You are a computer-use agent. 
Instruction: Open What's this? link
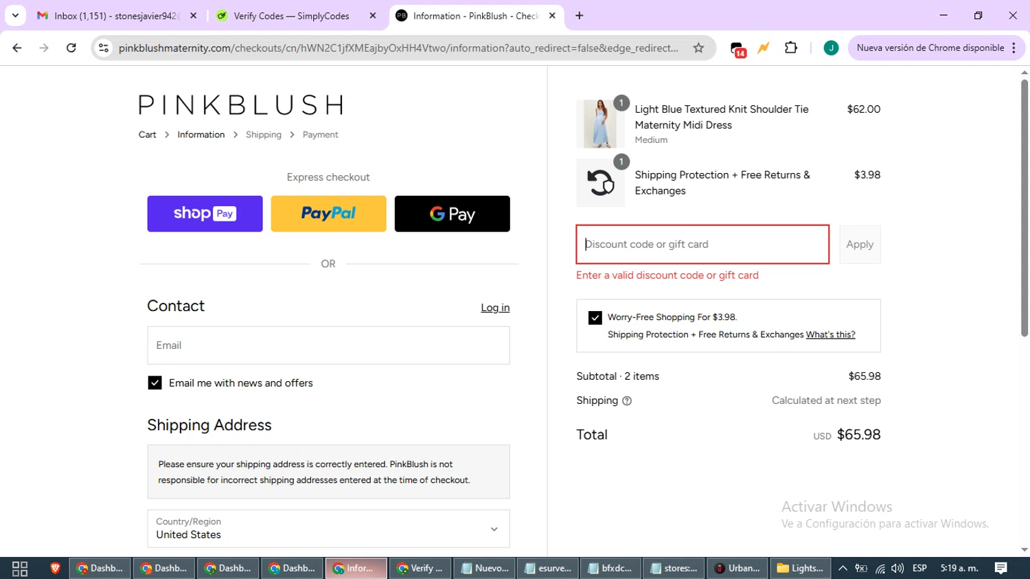(x=830, y=334)
